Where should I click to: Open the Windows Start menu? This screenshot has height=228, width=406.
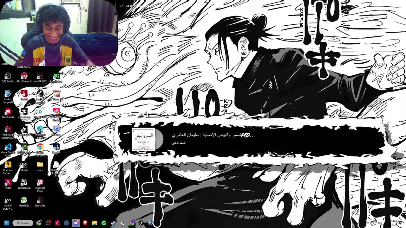7,223
